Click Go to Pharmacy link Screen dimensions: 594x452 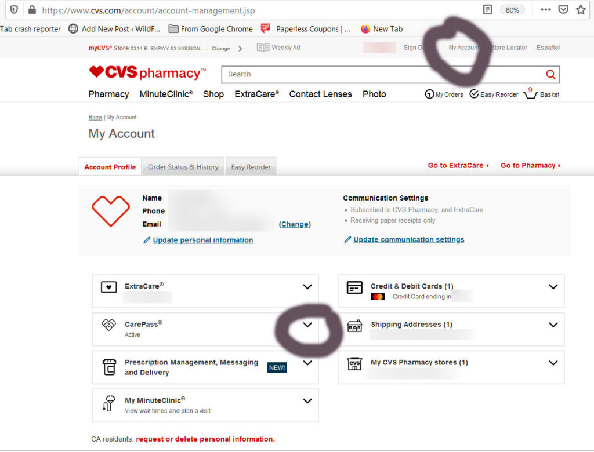pos(530,165)
